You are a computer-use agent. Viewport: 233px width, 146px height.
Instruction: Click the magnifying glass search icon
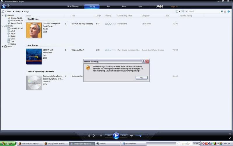222,11
